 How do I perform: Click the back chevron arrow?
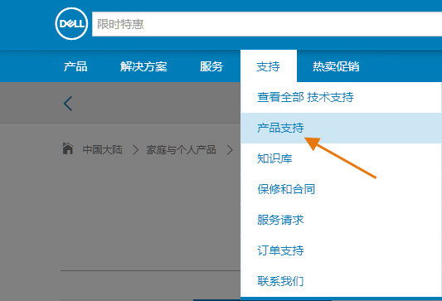click(x=68, y=104)
